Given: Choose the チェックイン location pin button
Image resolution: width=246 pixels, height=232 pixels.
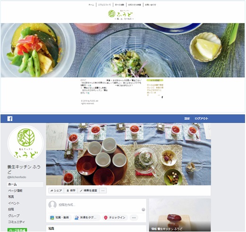Looking at the screenshot, I should point(115,217).
